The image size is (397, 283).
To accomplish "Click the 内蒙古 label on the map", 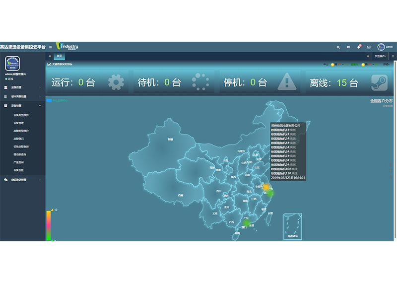I will (x=241, y=151).
